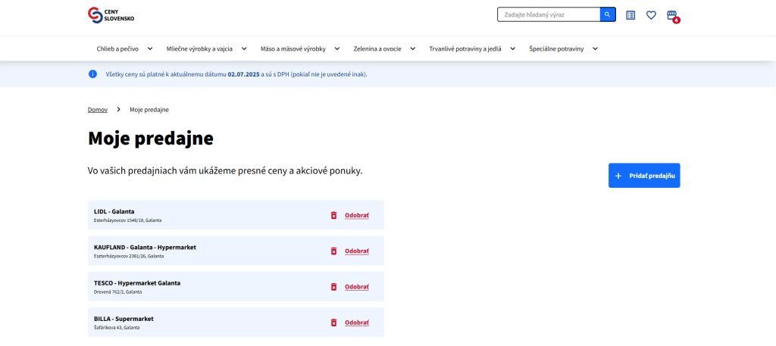The height and width of the screenshot is (346, 776).
Task: Click trash icon for KAUFLAND Galanta Hypermarket
Action: pos(334,251)
